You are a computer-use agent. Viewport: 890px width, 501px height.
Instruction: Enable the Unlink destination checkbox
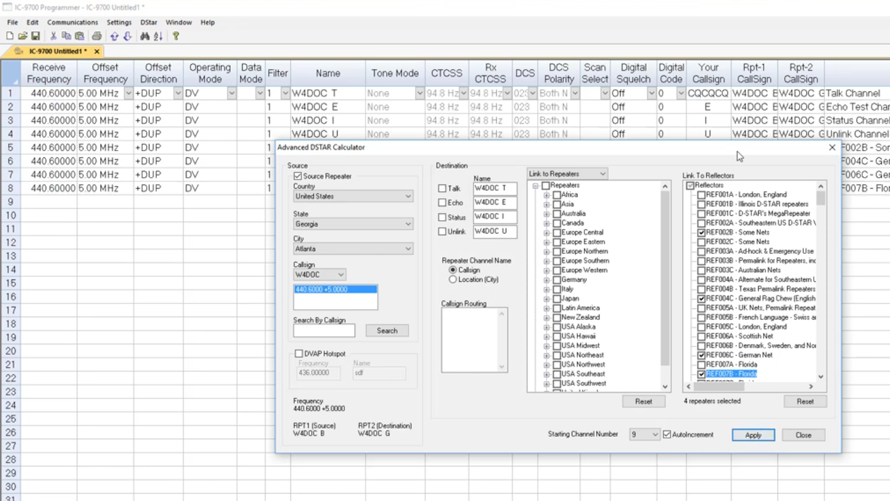point(442,231)
